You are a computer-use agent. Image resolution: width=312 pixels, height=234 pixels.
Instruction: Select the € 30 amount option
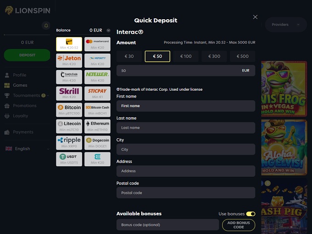[129, 56]
